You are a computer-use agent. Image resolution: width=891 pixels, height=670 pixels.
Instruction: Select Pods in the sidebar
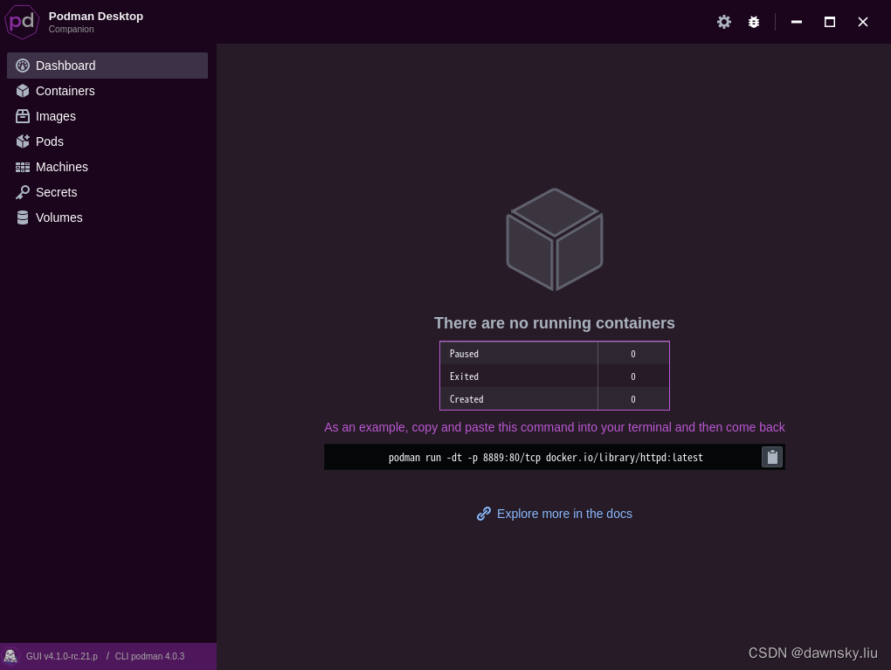[107, 142]
